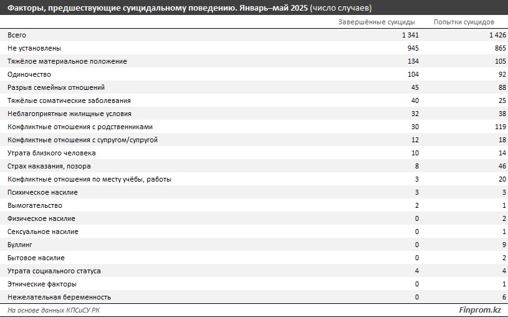Viewport: 508px width, 317px height.
Task: Click value 25 for Тяжёлые соматические заболевания
Action: 502,100
